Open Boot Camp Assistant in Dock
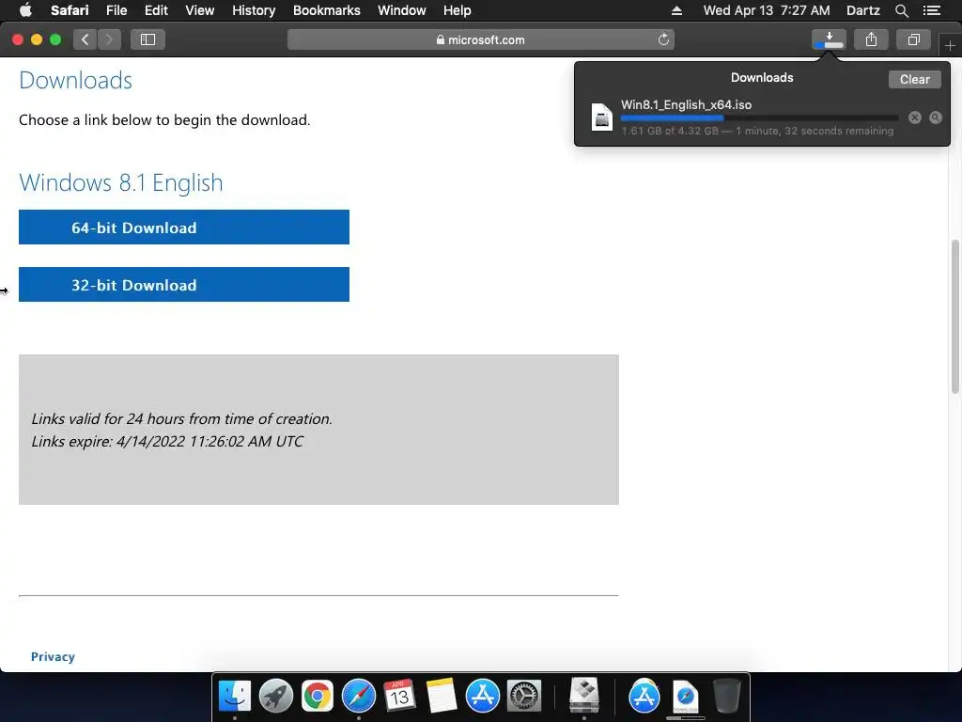This screenshot has height=722, width=962. coord(584,695)
